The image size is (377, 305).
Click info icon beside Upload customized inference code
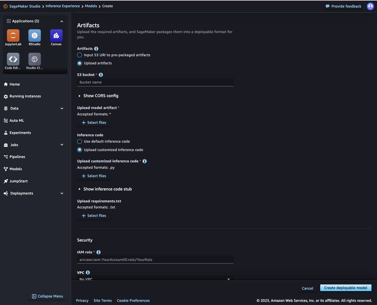click(145, 161)
